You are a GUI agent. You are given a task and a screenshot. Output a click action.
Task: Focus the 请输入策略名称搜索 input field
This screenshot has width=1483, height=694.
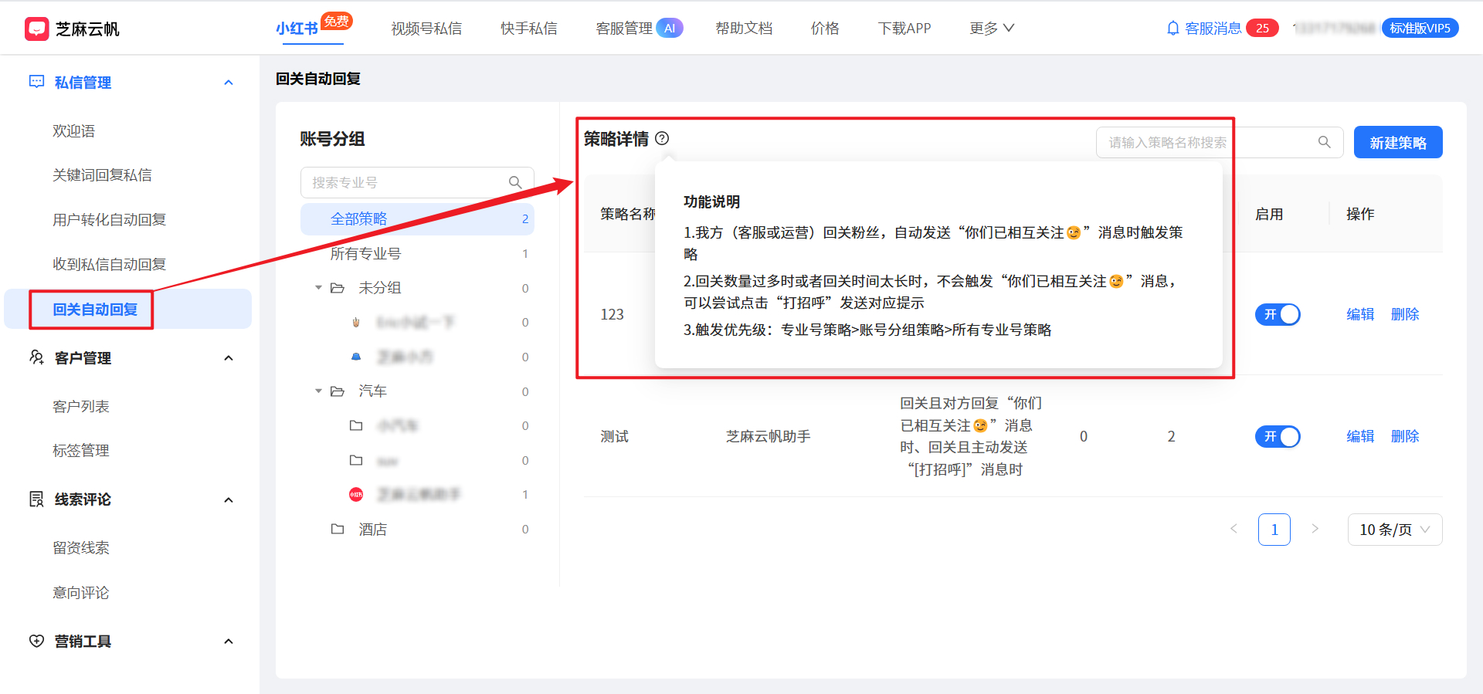click(1220, 142)
